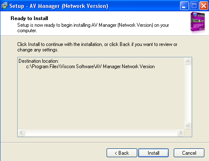209x161 pixels.
Task: Click the disabled maximize button
Action: pos(194,6)
